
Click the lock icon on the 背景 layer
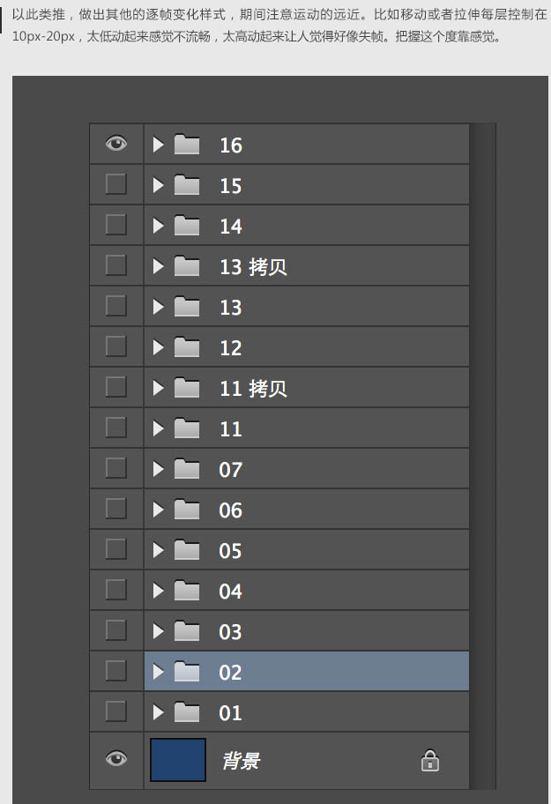429,760
